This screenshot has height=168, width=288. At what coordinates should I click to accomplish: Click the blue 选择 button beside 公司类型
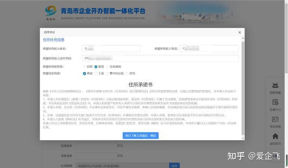174,166
